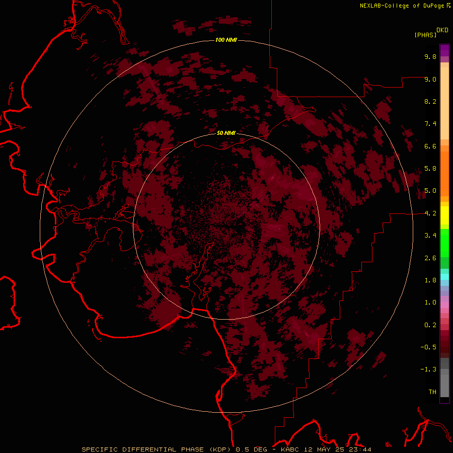The height and width of the screenshot is (453, 453).
Task: Click the 2.6 scale value
Action: click(x=430, y=258)
